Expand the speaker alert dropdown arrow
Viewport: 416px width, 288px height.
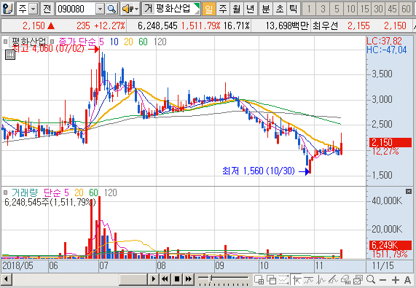(x=137, y=9)
